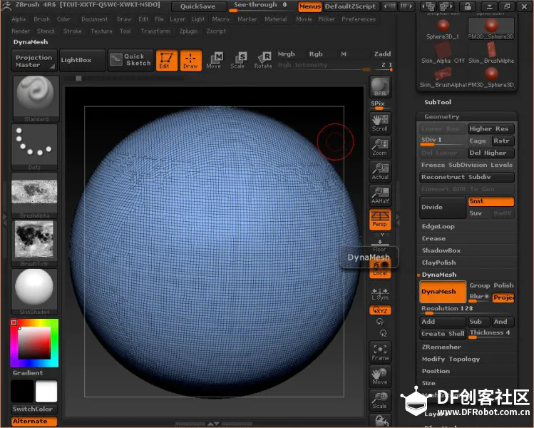Pick a color in the color picker square

tap(34, 343)
